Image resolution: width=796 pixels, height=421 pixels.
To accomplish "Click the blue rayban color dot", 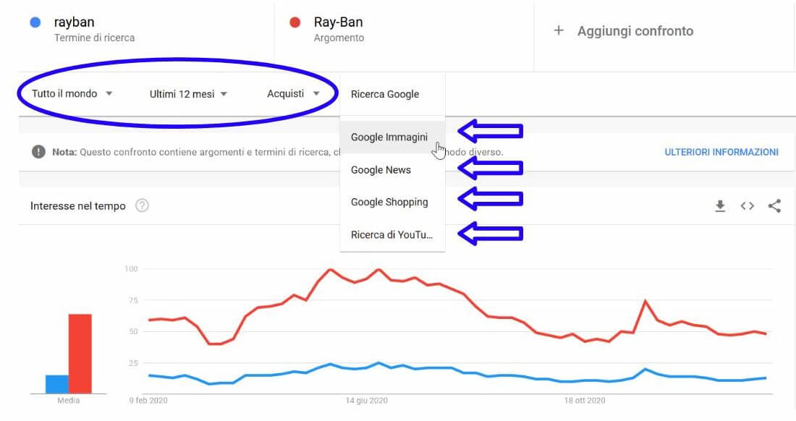I will click(x=35, y=22).
